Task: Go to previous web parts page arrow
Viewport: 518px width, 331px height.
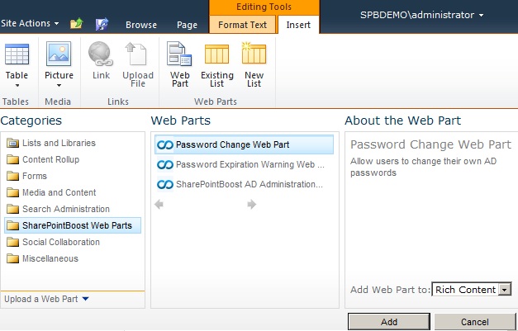Action: click(159, 205)
